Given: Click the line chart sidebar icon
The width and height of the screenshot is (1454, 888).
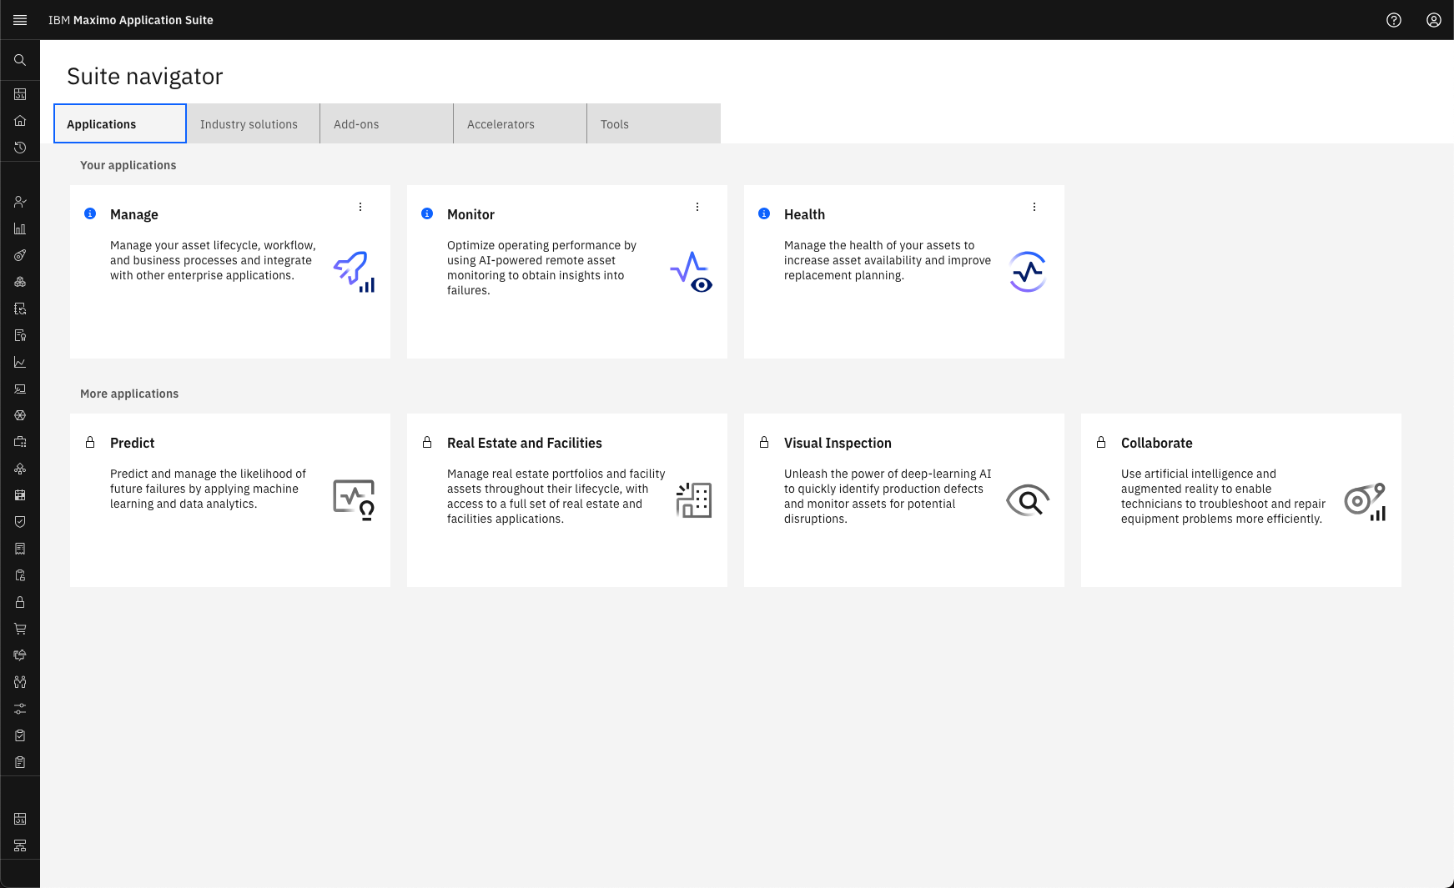Looking at the screenshot, I should (x=20, y=362).
